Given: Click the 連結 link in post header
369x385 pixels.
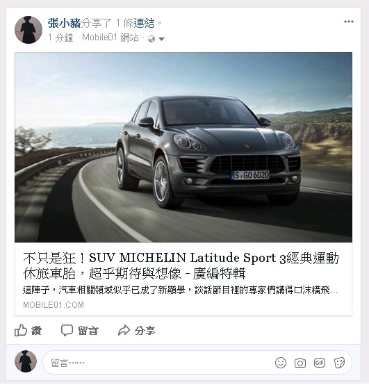Looking at the screenshot, I should (x=144, y=24).
